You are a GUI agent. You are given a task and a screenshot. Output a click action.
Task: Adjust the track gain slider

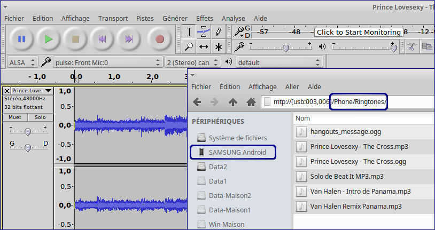[x=27, y=131]
